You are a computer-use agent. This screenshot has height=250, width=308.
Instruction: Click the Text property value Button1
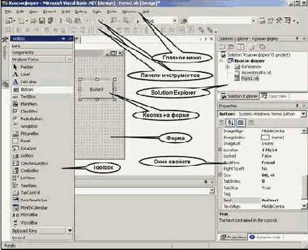coord(270,201)
